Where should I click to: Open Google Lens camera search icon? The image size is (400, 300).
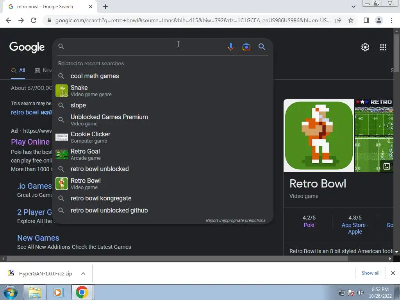(246, 47)
